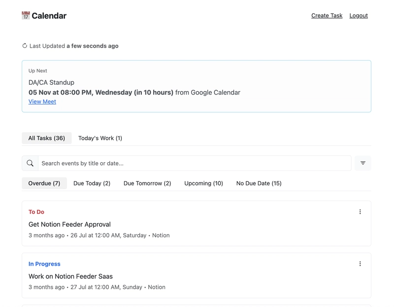Show tasks Due Today (2)

(x=92, y=183)
